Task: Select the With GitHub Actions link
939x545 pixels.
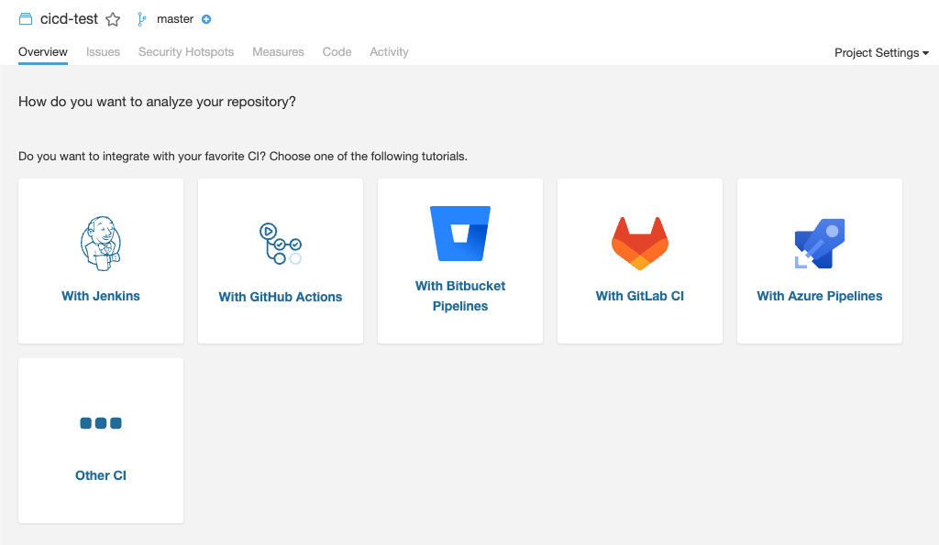Action: [x=281, y=297]
